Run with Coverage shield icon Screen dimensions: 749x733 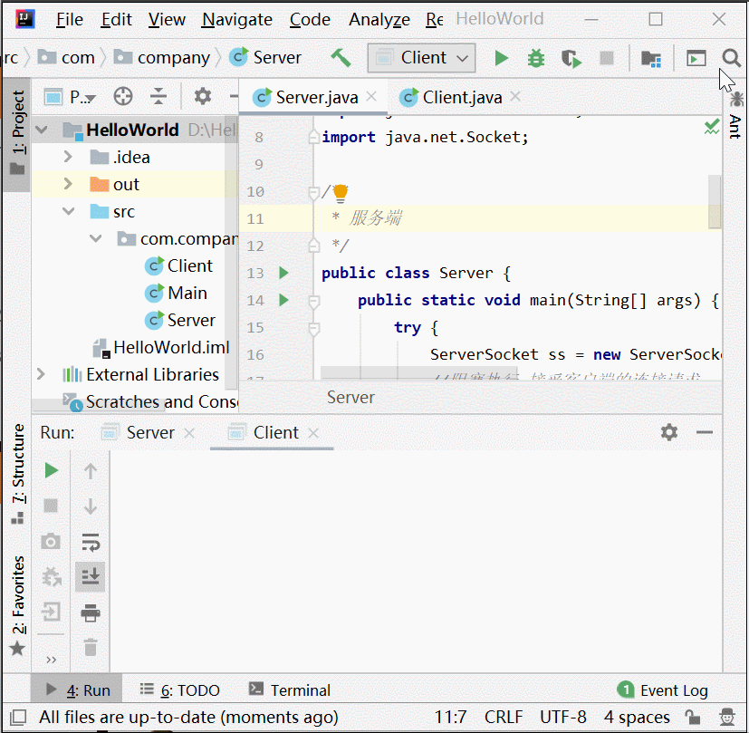[571, 58]
